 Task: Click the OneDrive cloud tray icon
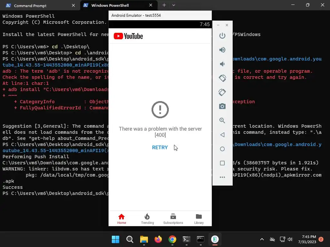272,239
